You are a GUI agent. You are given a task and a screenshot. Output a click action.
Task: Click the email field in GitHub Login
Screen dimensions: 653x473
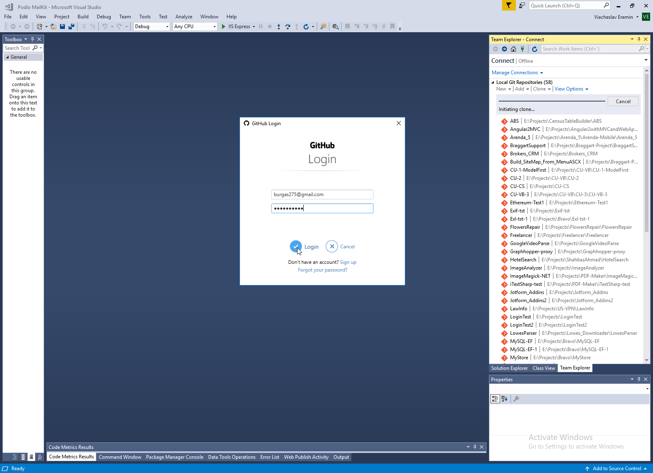tap(322, 195)
